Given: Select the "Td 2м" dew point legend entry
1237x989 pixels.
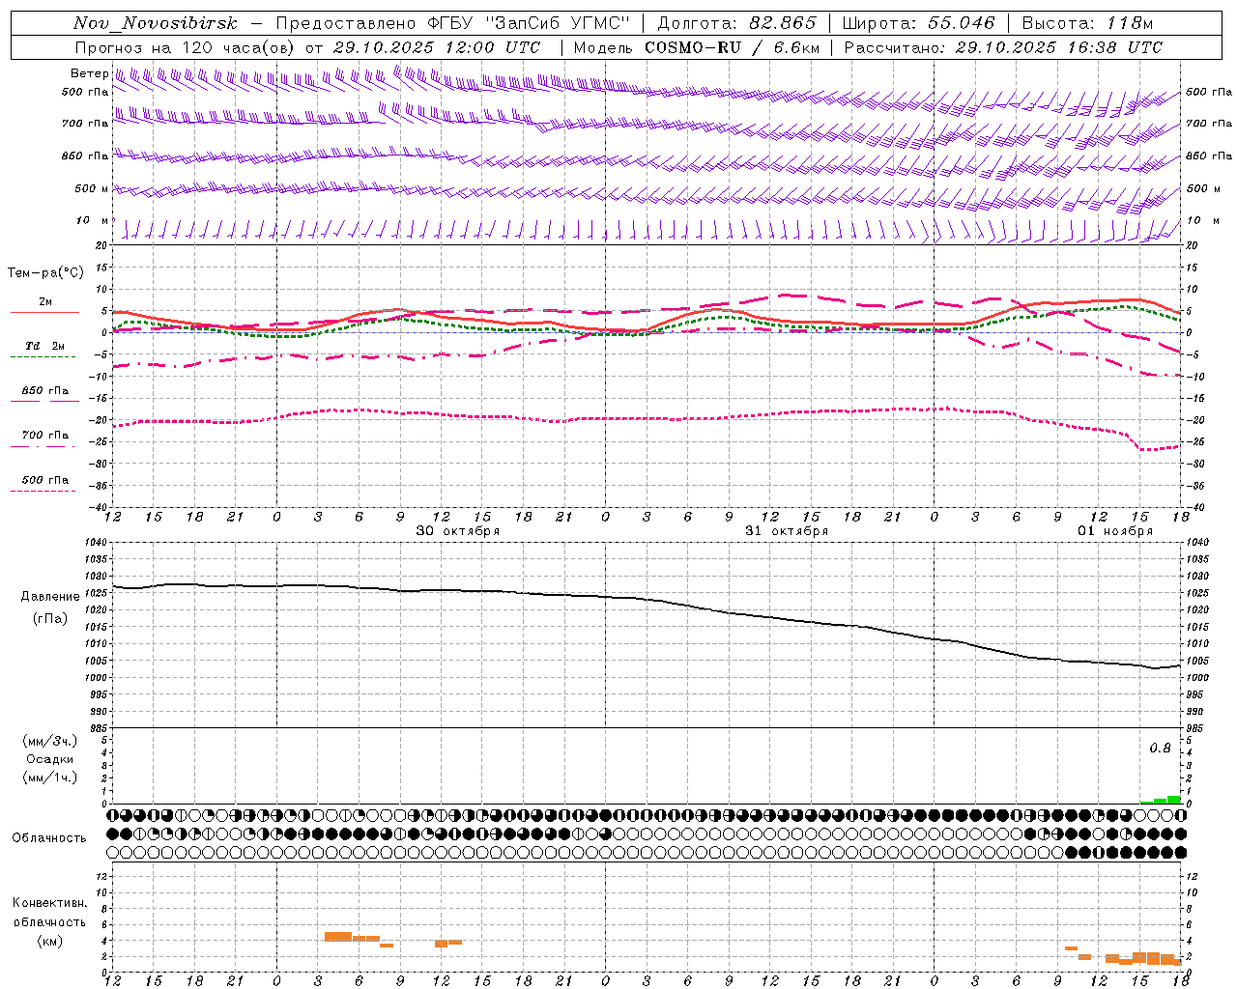Looking at the screenshot, I should (x=44, y=346).
